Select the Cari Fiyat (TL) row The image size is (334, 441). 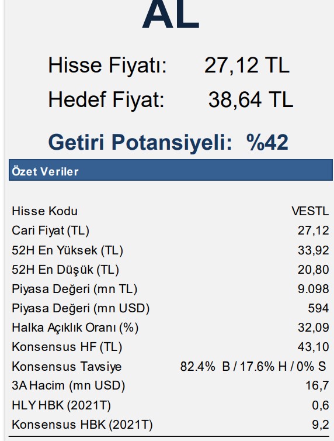click(x=170, y=230)
